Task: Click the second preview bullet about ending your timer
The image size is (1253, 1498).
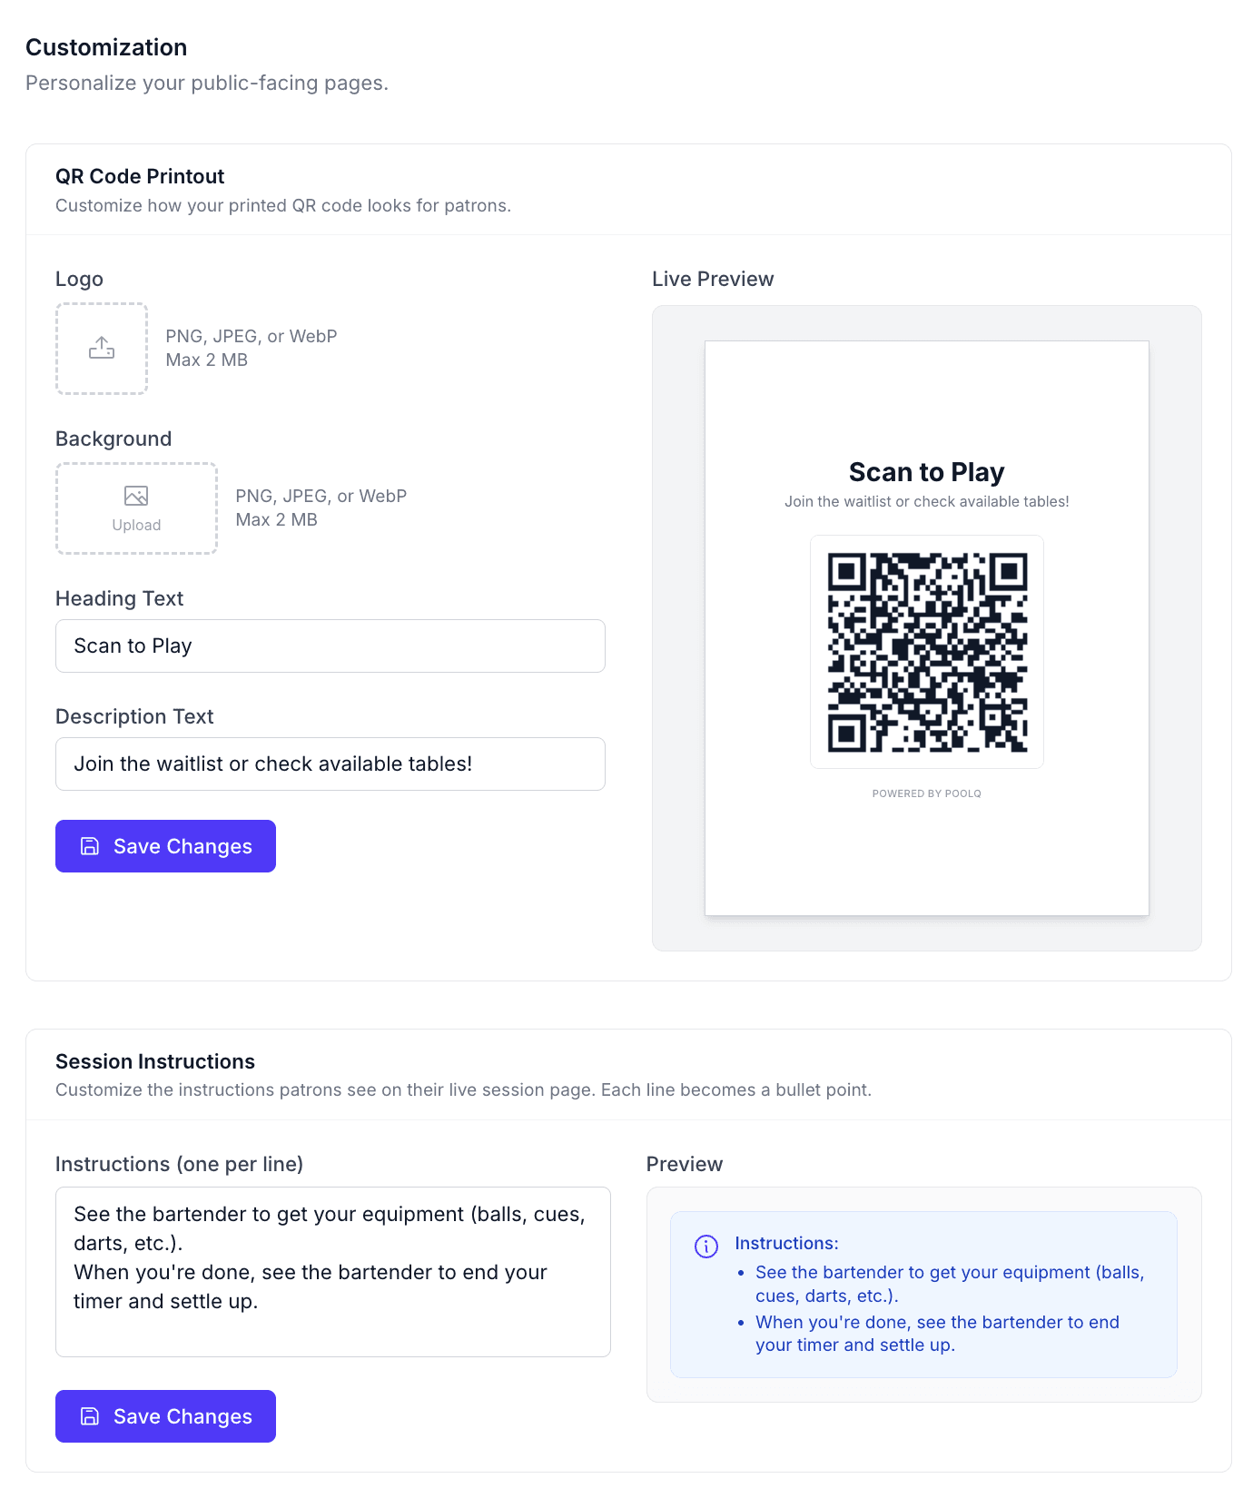Action: click(x=937, y=1334)
